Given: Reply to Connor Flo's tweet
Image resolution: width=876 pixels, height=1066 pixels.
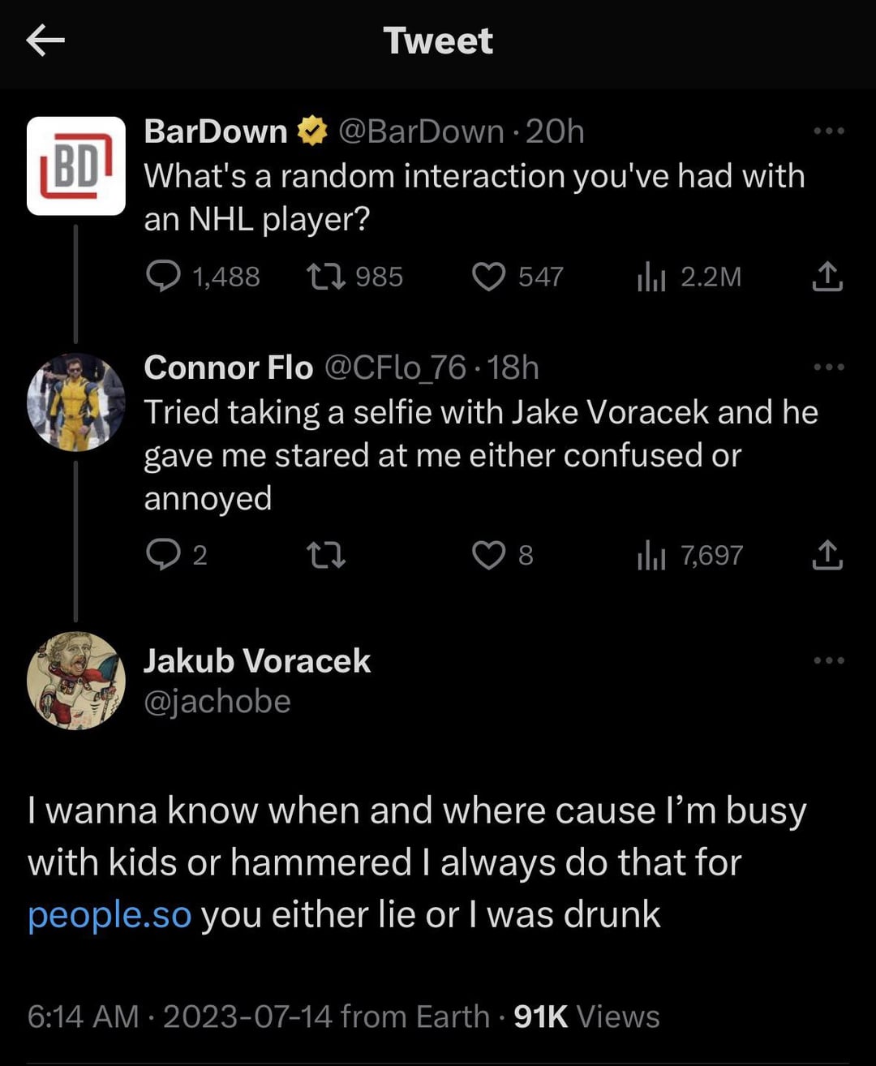Looking at the screenshot, I should 163,555.
